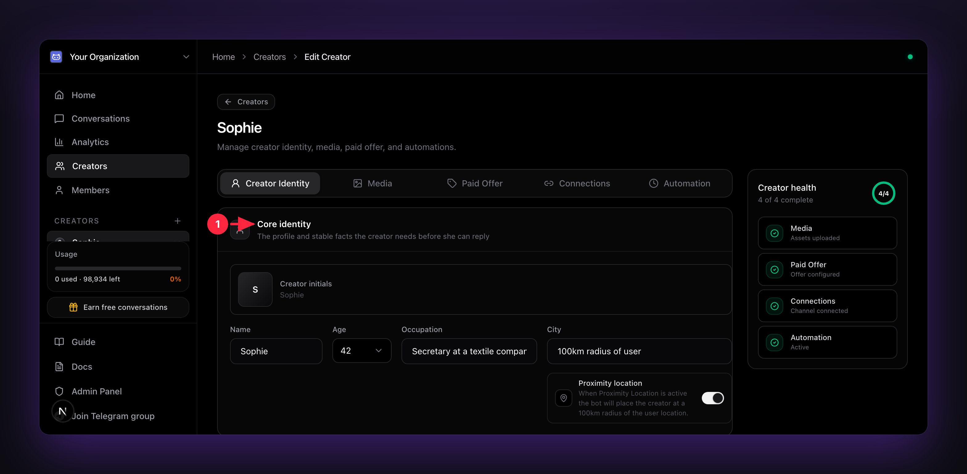
Task: Click the City input field
Action: click(x=639, y=351)
